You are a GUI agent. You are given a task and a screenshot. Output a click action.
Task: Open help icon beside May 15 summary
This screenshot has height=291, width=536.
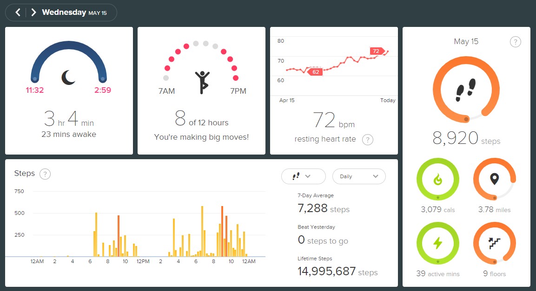(515, 42)
